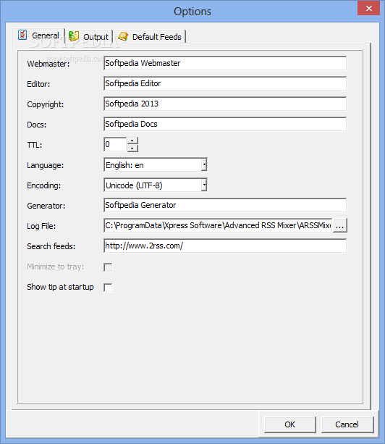Click the General tab checklist icon
Image resolution: width=385 pixels, height=444 pixels.
click(22, 35)
